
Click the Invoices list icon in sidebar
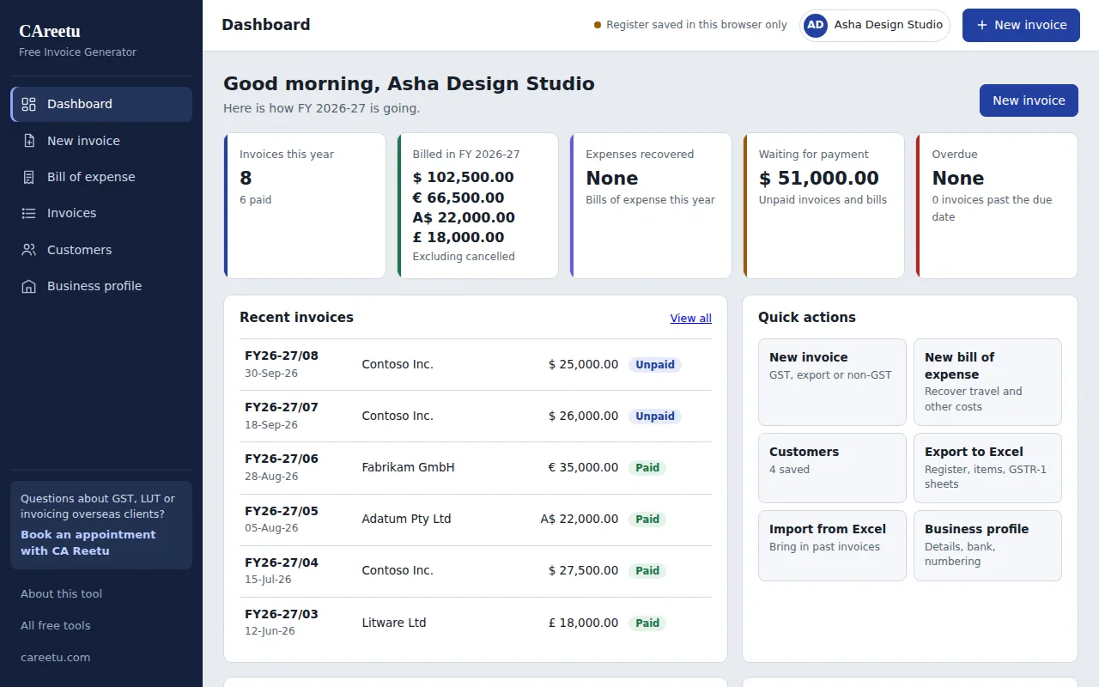[x=29, y=213]
